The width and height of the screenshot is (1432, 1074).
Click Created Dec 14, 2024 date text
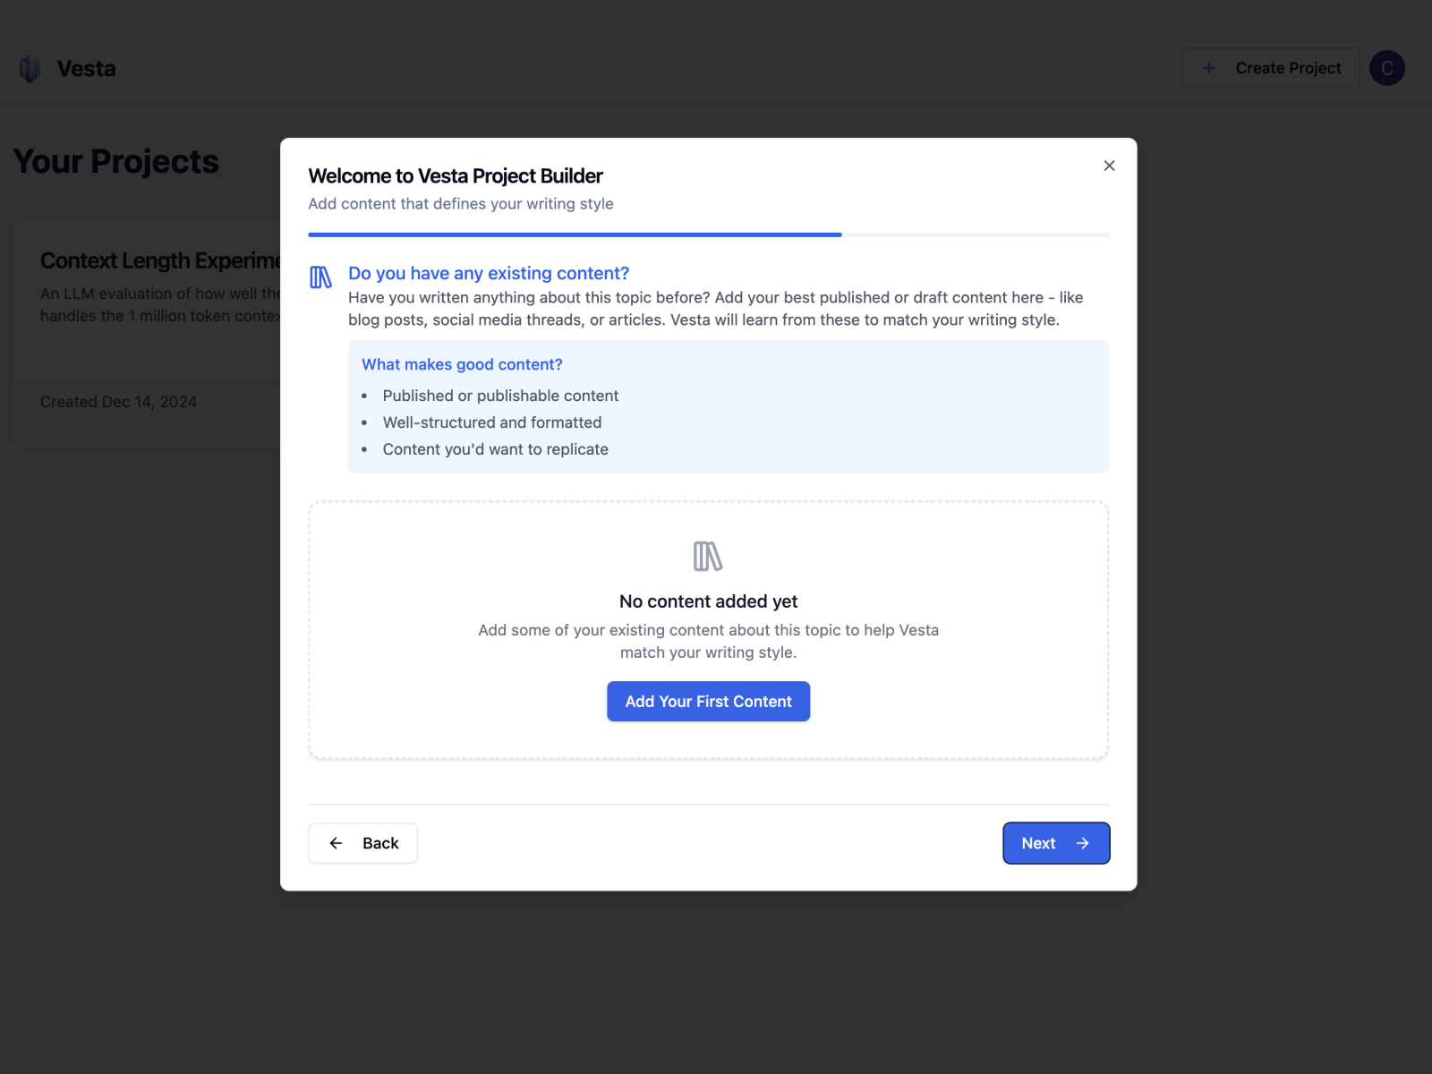tap(118, 402)
